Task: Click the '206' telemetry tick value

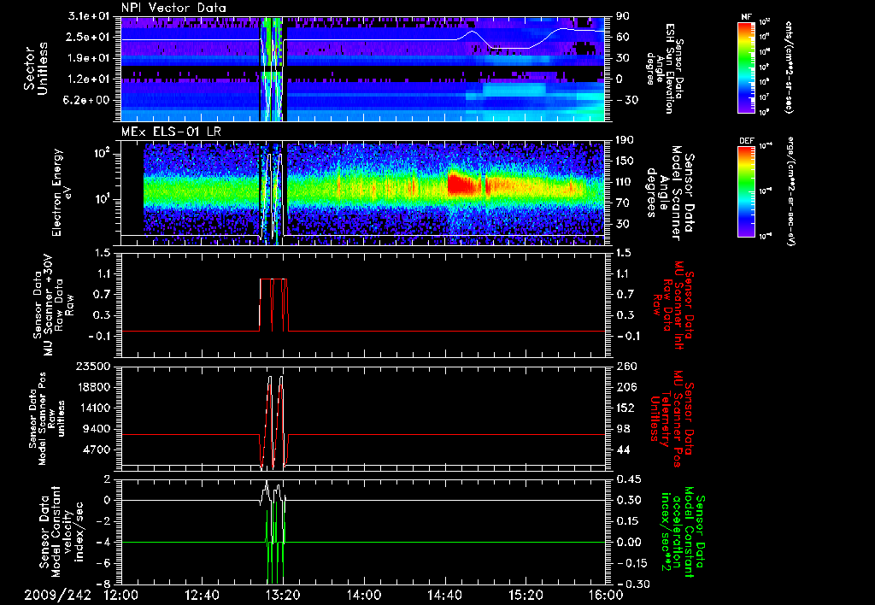Action: coord(625,387)
